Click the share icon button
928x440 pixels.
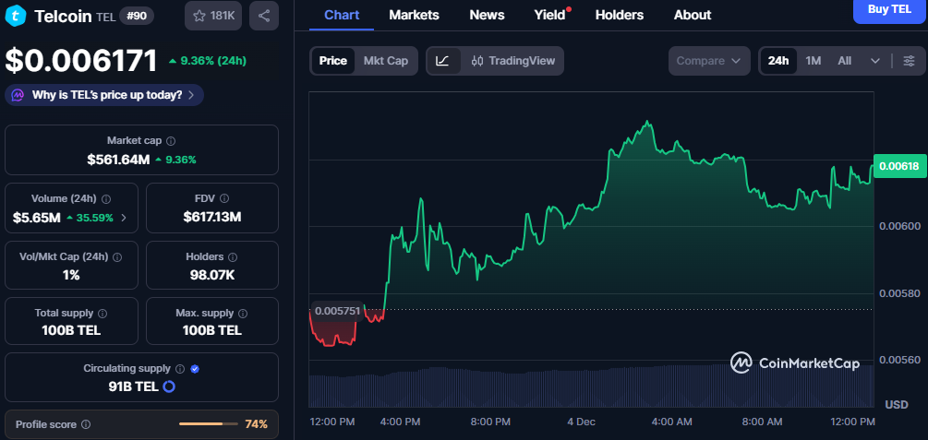point(264,16)
